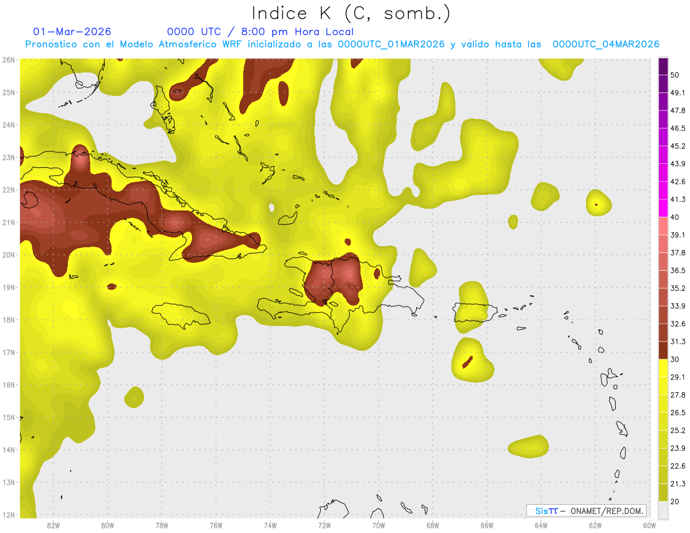Click colorbar value "27.8"
The height and width of the screenshot is (533, 690).
tap(678, 395)
